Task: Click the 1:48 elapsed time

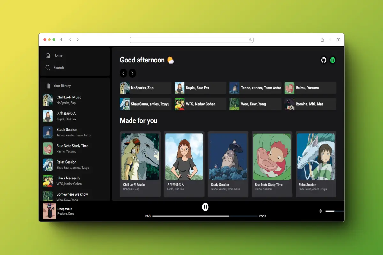Action: [147, 216]
